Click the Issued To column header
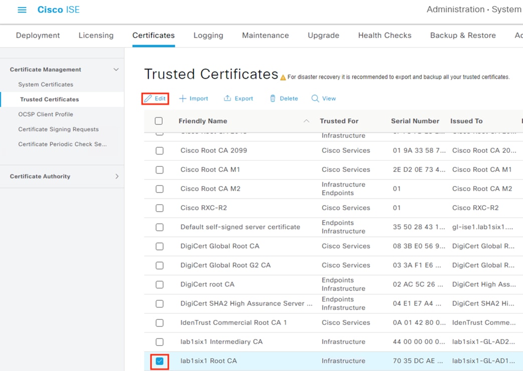The width and height of the screenshot is (523, 371). (466, 121)
